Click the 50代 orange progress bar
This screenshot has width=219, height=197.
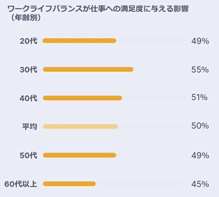click(79, 155)
